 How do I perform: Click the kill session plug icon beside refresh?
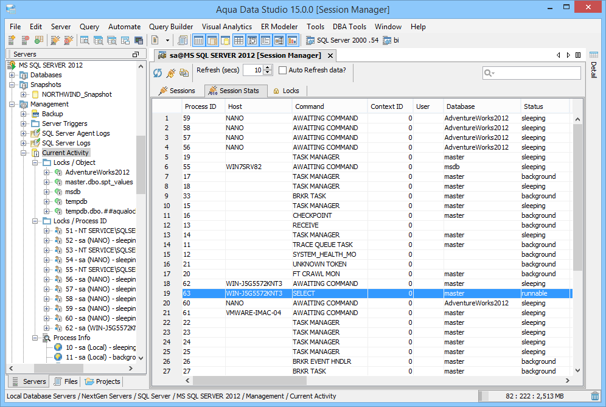[171, 72]
